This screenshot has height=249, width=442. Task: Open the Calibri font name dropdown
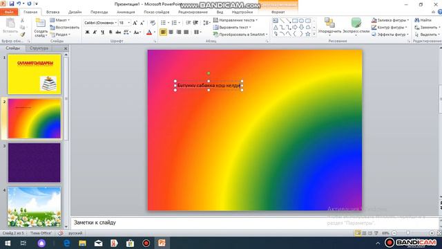(x=116, y=23)
